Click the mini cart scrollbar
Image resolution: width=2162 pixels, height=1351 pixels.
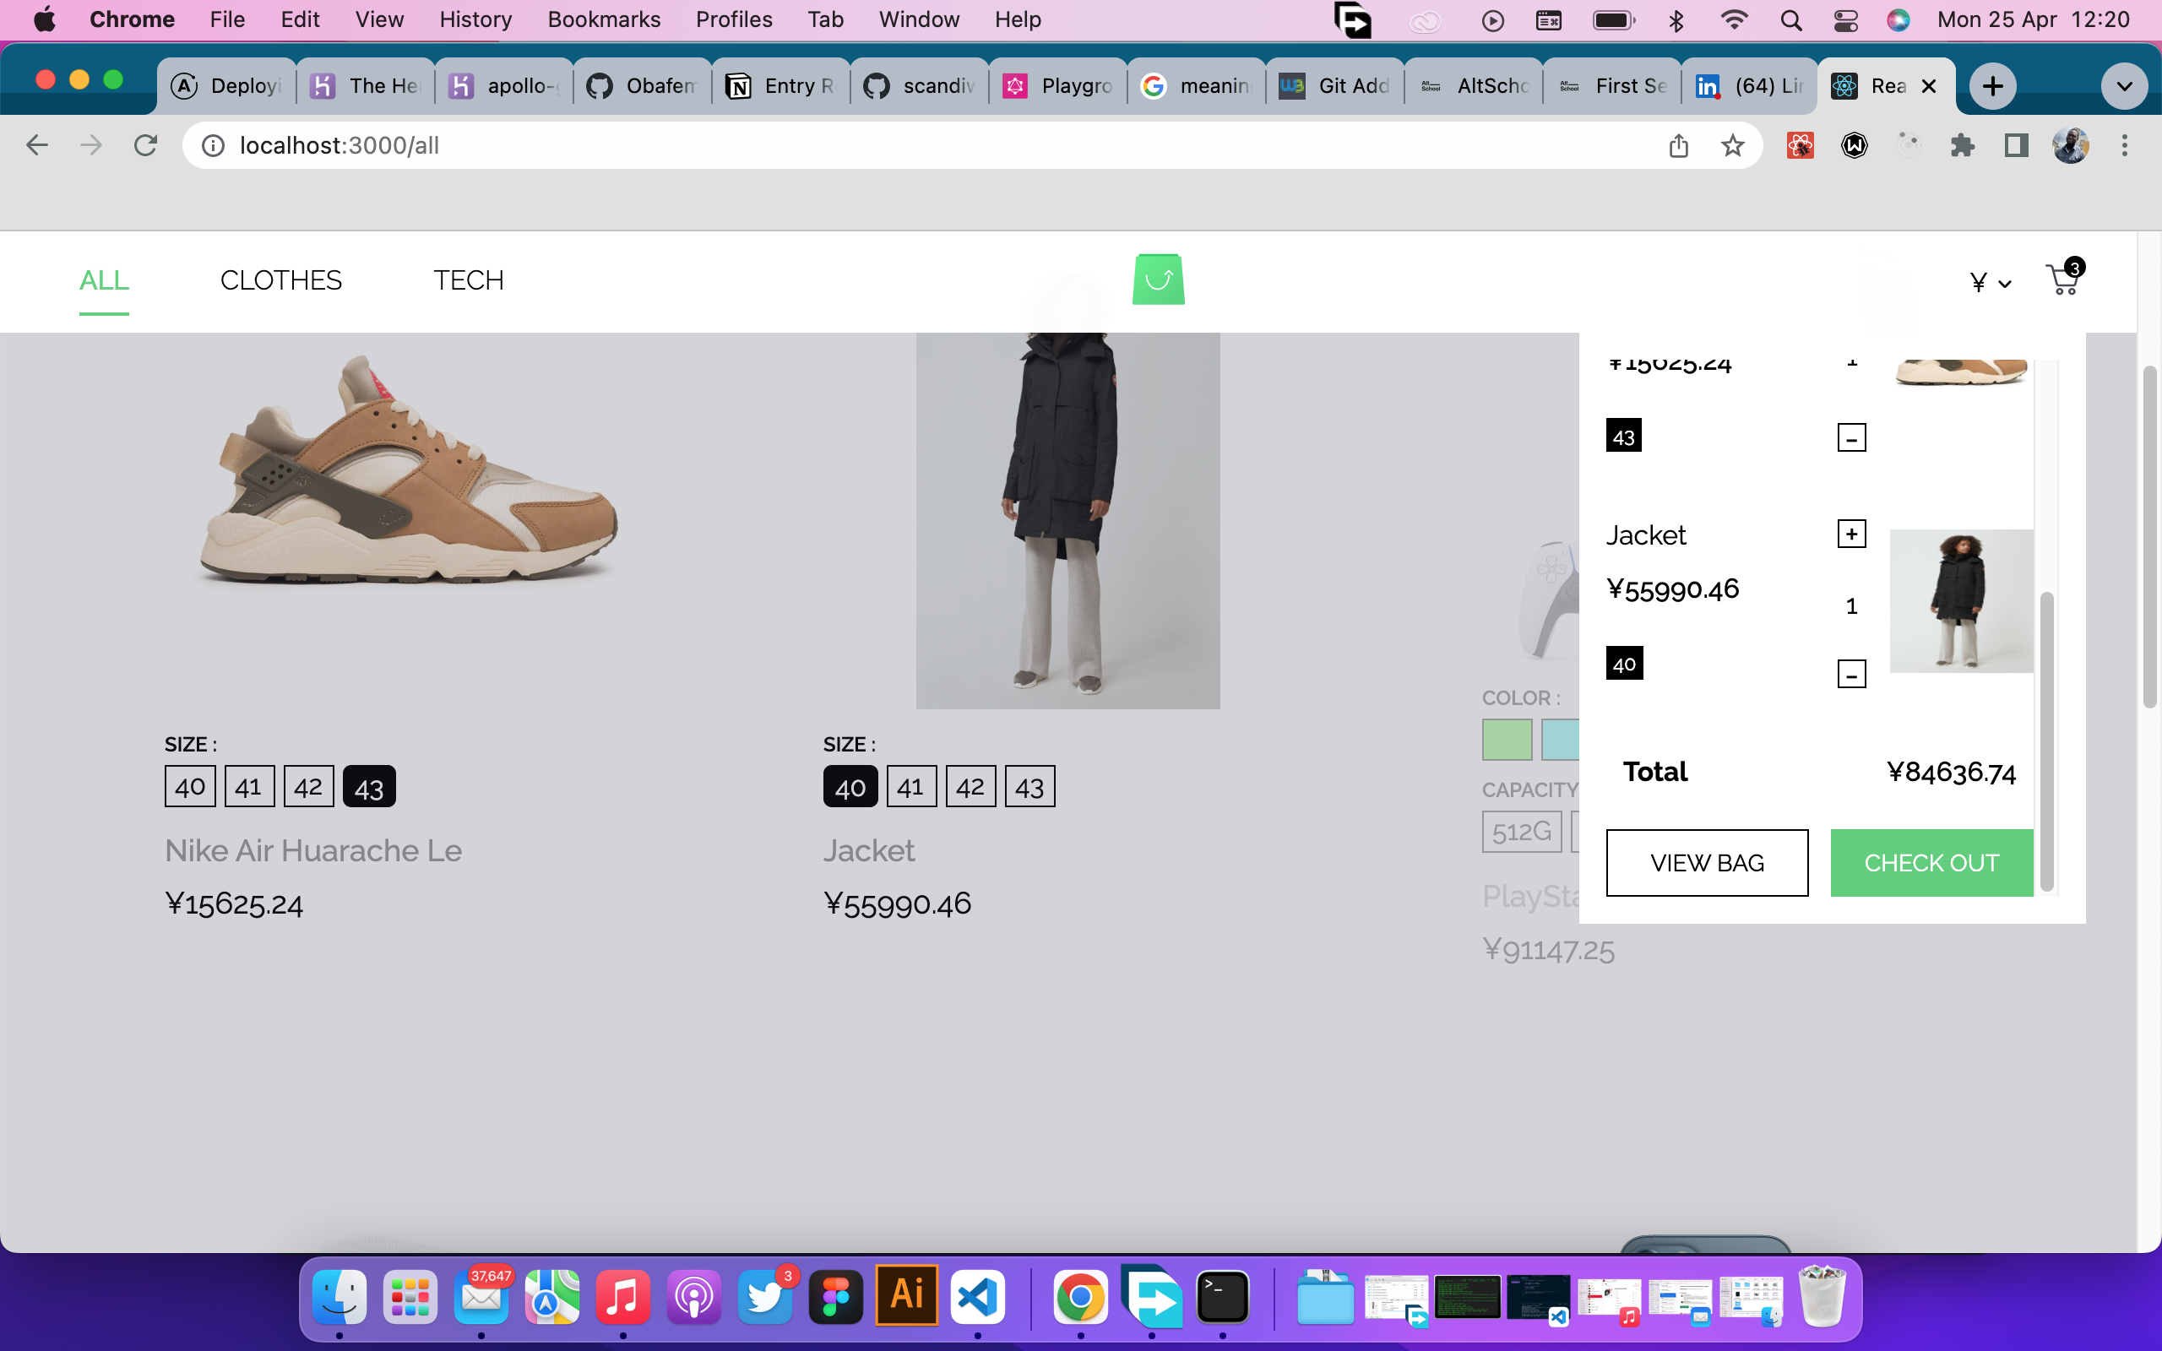2047,741
